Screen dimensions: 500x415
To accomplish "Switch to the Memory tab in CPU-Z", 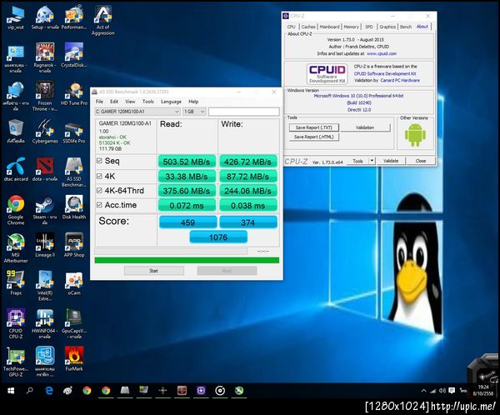I will click(x=351, y=27).
